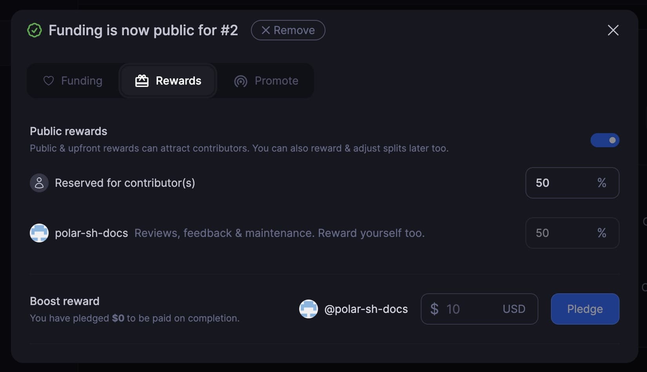
Task: Close the funding dialog
Action: (613, 30)
